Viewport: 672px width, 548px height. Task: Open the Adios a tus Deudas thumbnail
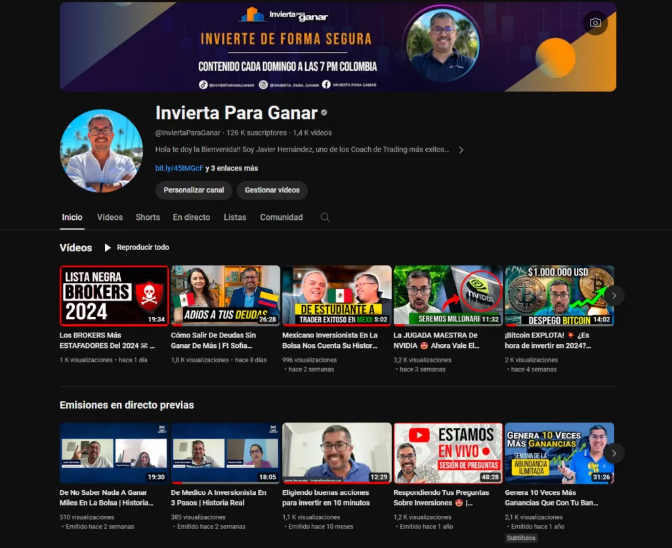226,295
